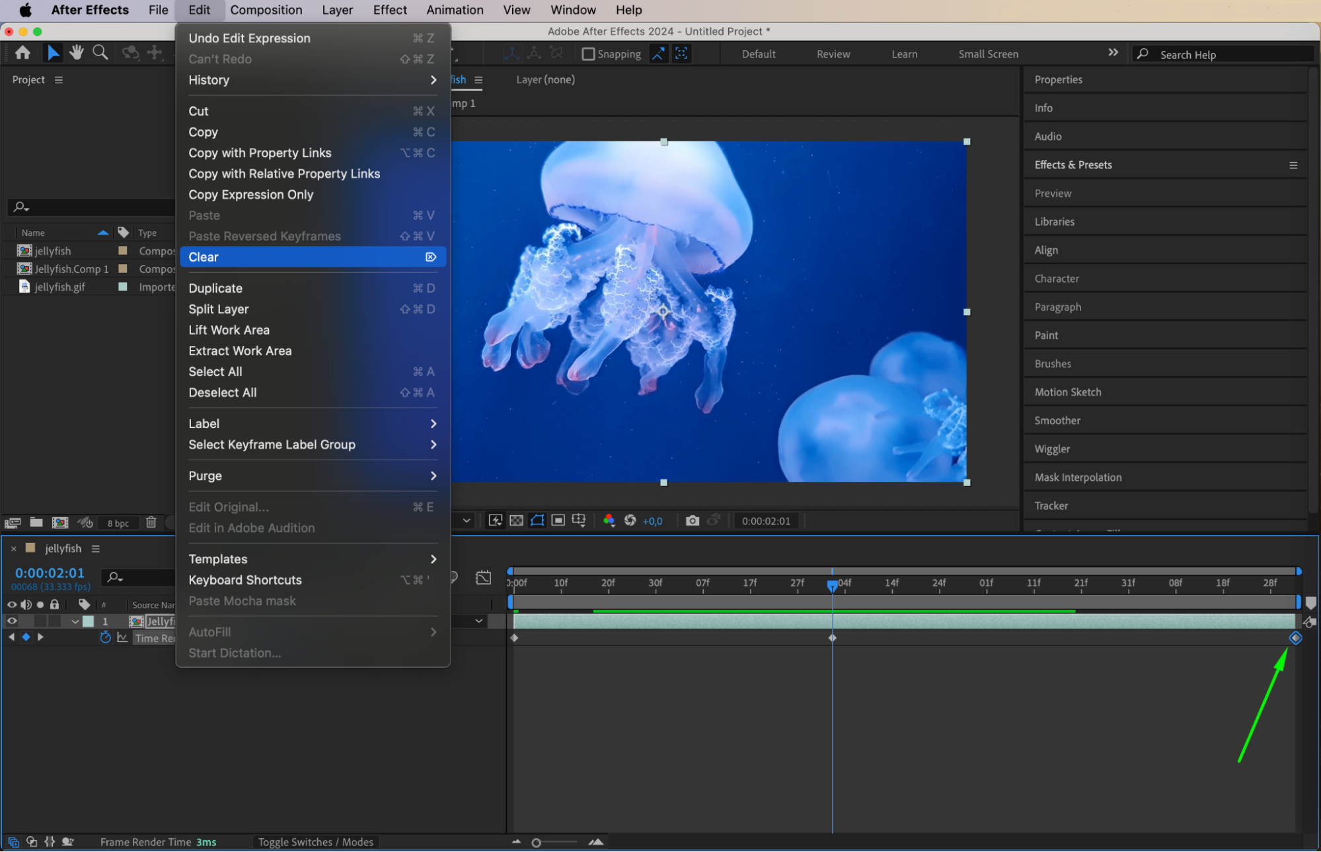
Task: Click Toggle Switches / Modes
Action: click(315, 842)
